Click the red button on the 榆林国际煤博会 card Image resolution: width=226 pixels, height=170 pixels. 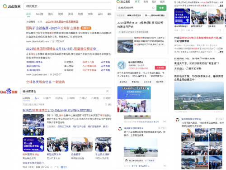pyautogui.click(x=160, y=68)
